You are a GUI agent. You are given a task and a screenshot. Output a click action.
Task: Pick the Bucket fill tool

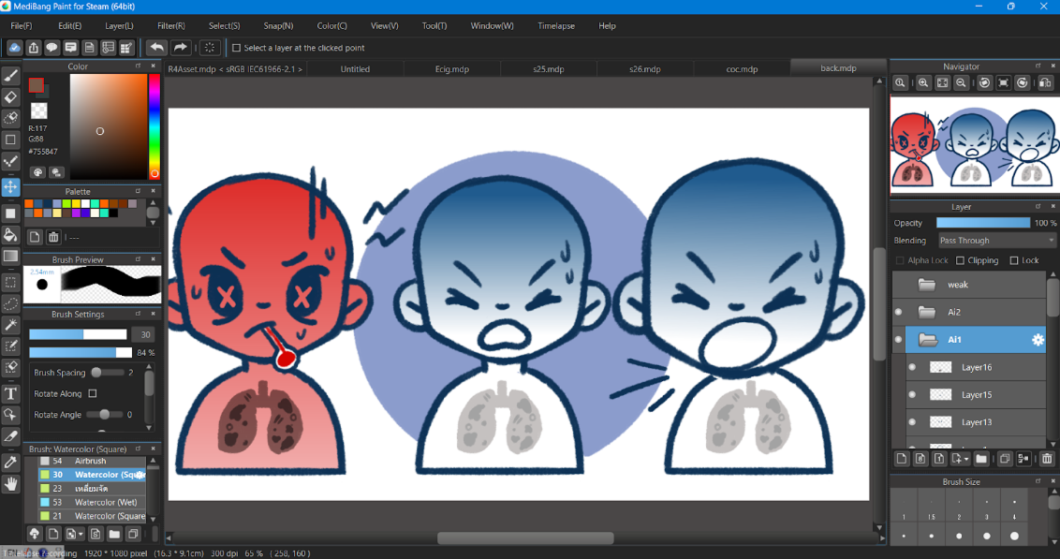pos(11,235)
